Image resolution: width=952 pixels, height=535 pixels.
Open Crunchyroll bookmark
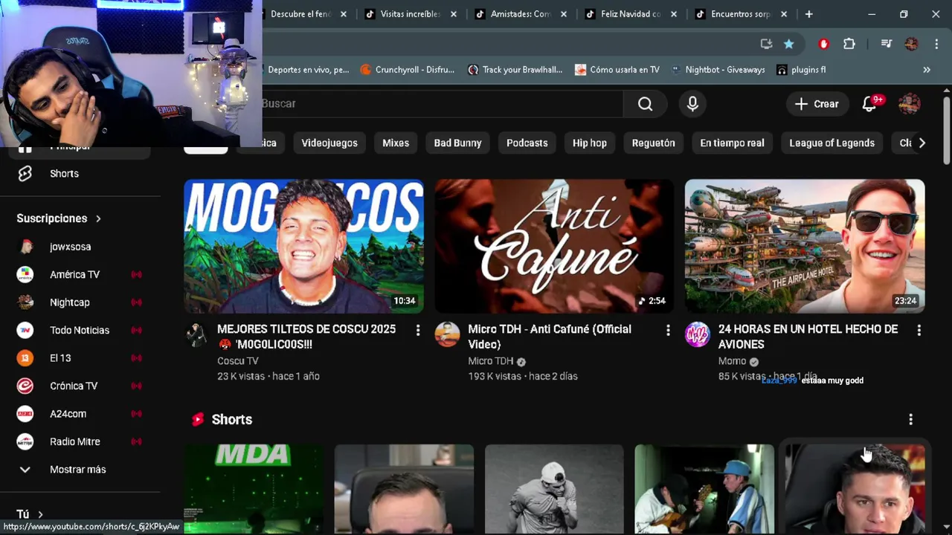tap(408, 70)
